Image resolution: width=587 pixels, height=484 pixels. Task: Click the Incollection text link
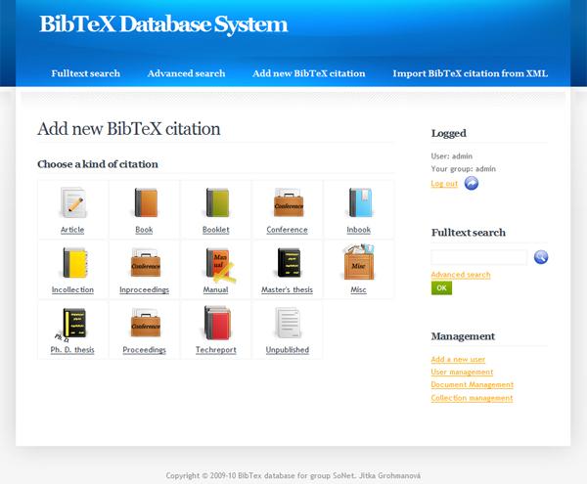tap(72, 289)
